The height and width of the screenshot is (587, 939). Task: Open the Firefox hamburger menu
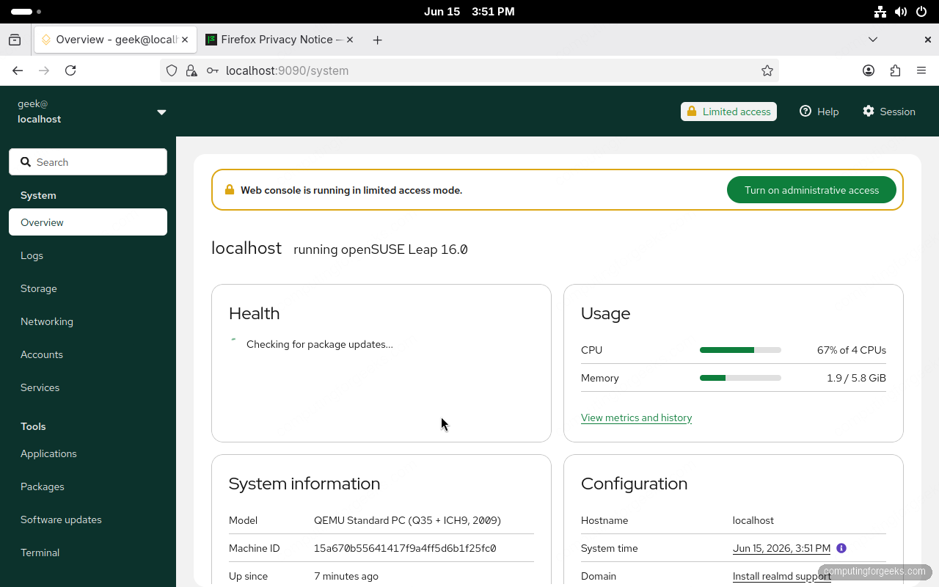coord(921,70)
